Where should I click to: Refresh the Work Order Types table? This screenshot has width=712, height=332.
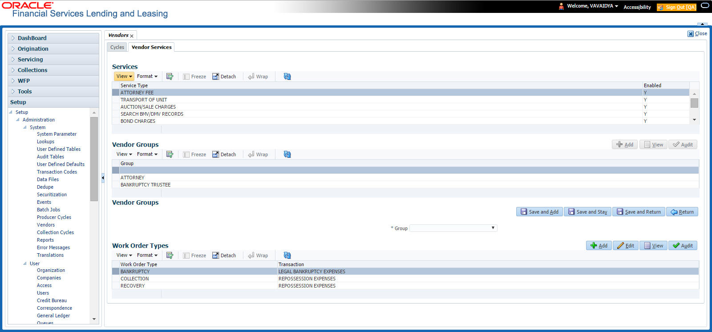click(x=287, y=255)
